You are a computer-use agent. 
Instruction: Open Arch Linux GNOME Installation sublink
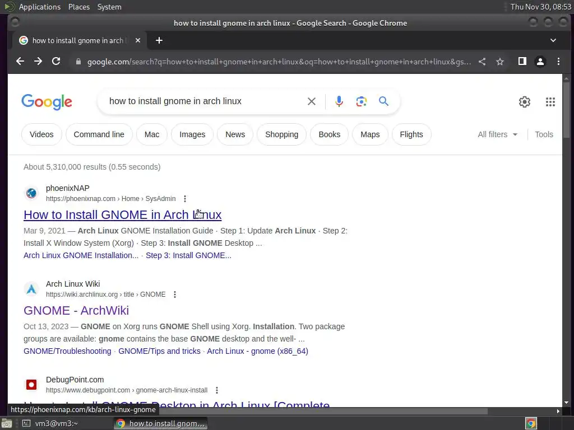click(x=81, y=255)
